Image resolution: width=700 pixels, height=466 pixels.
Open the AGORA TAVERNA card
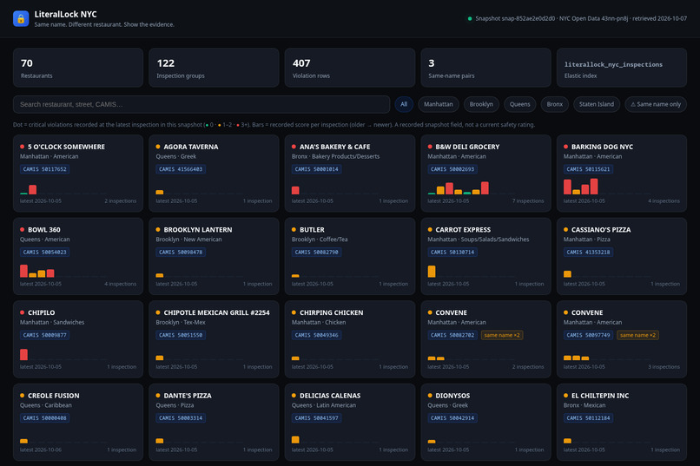point(214,173)
